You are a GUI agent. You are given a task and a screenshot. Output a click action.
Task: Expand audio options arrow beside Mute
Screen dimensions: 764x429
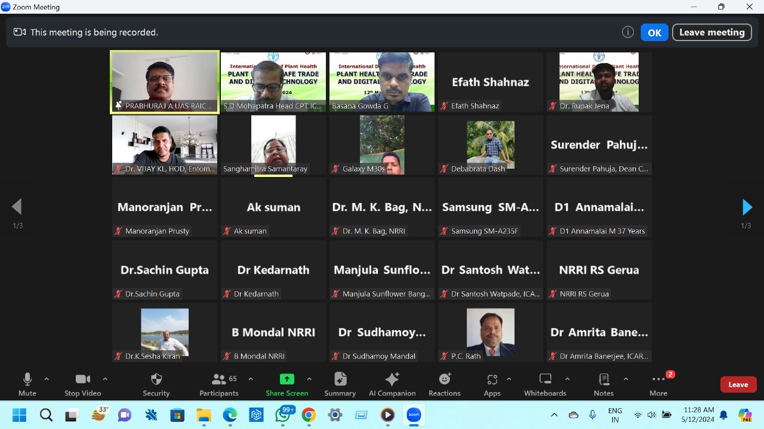pos(47,379)
